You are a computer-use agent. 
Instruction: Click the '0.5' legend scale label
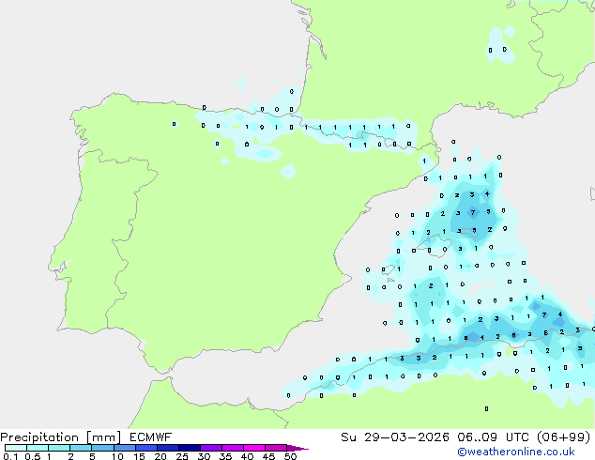tap(32, 456)
